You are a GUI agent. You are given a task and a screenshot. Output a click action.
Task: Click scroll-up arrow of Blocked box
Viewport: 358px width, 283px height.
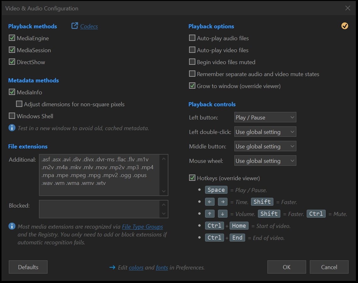tap(164, 204)
